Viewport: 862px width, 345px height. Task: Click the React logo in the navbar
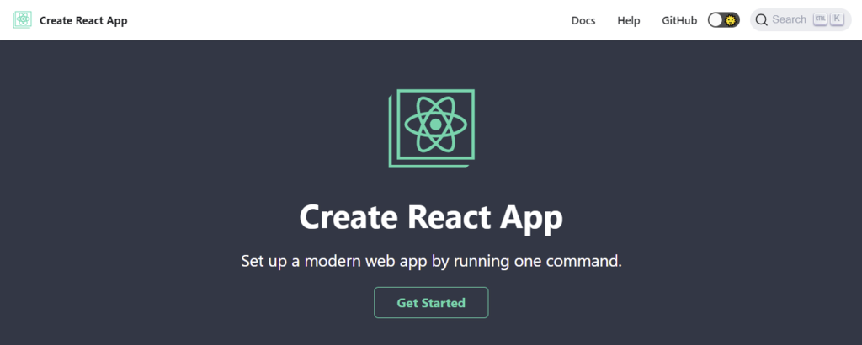pos(23,20)
